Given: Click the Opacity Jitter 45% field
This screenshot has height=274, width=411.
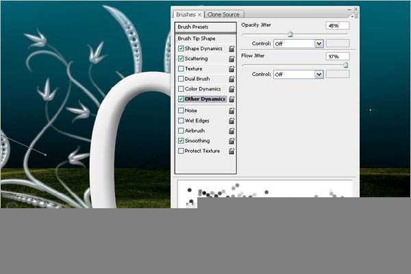Looking at the screenshot, I should coord(337,26).
